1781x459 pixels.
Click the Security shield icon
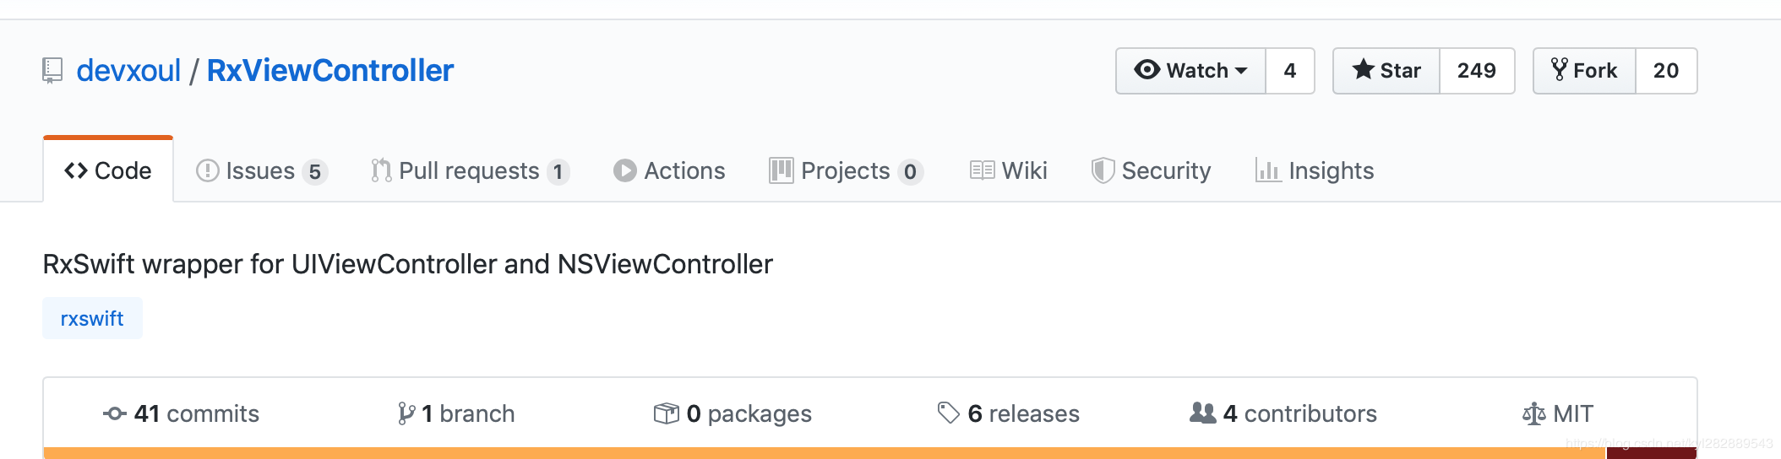click(1103, 170)
